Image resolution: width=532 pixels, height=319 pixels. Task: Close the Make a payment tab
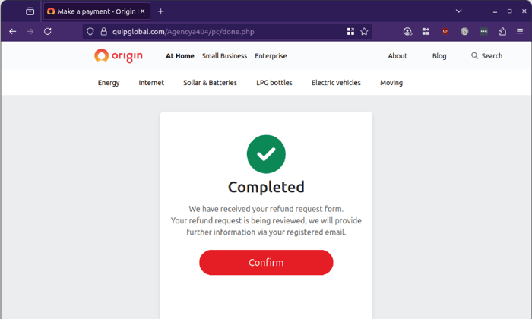pos(143,11)
